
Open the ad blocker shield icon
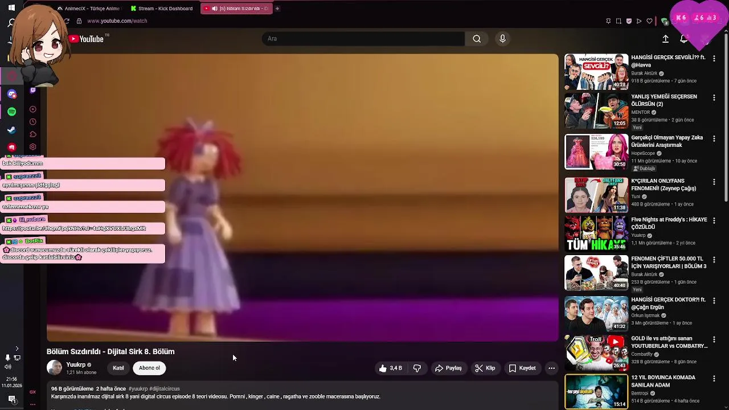pos(629,21)
